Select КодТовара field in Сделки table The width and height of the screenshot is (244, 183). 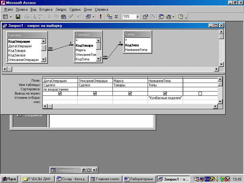tap(25, 51)
